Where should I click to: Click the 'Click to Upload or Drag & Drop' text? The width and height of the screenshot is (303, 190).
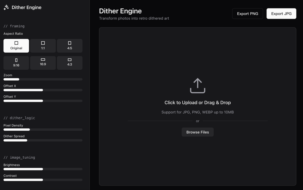coord(198,103)
